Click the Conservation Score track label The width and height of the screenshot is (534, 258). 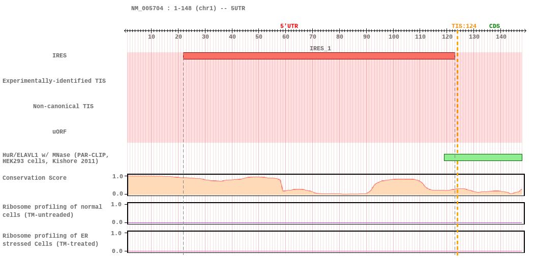click(35, 178)
